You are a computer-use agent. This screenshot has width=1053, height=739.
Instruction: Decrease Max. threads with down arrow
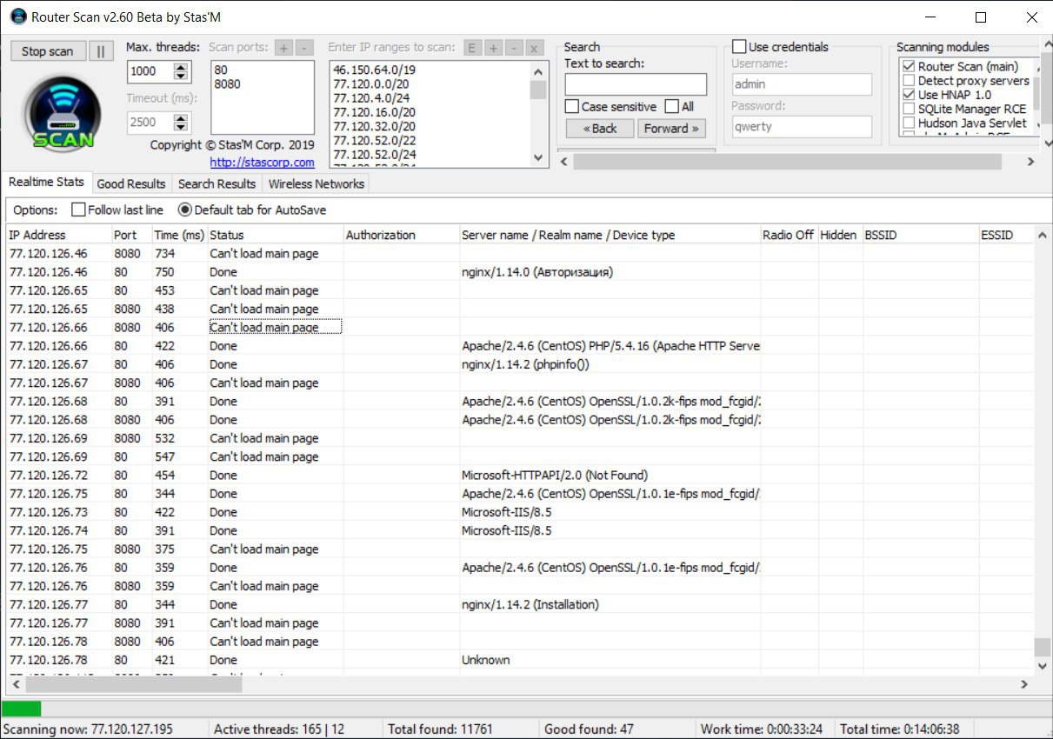coord(181,76)
